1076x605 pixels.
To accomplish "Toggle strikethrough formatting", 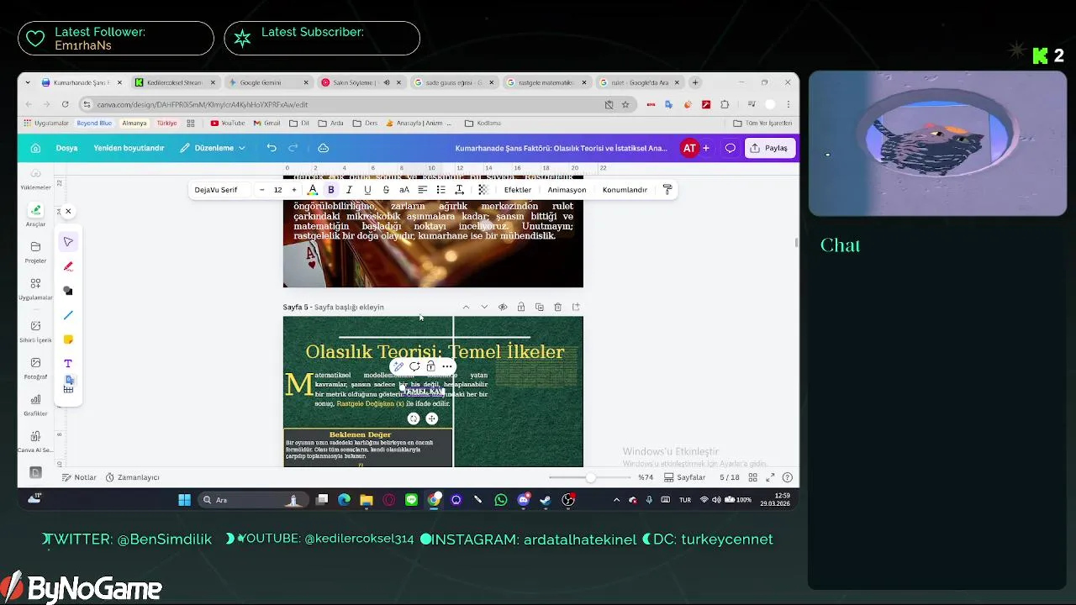I will pos(386,190).
